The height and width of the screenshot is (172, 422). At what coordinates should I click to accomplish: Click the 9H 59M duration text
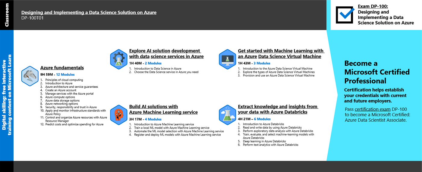coord(46,74)
